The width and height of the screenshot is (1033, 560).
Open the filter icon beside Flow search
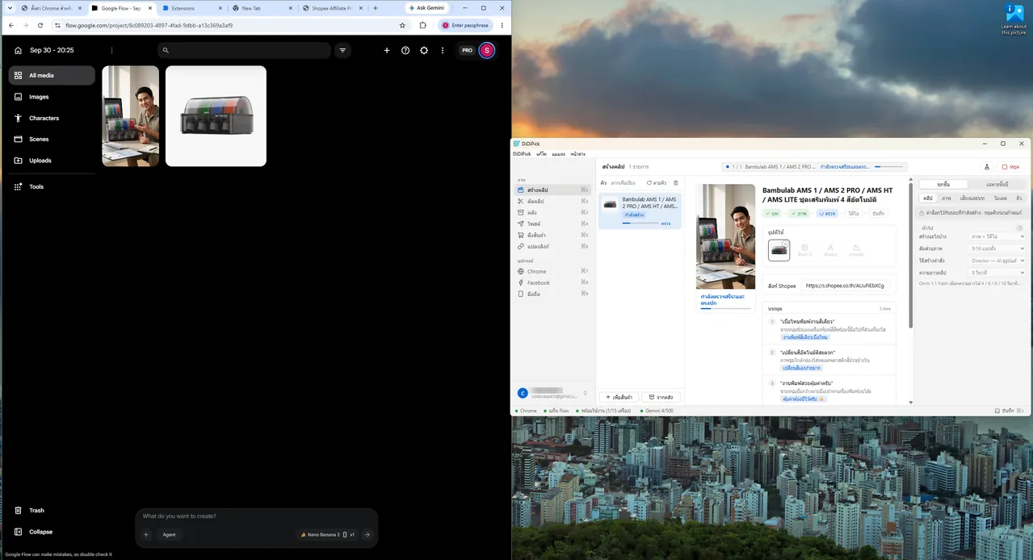click(x=342, y=50)
